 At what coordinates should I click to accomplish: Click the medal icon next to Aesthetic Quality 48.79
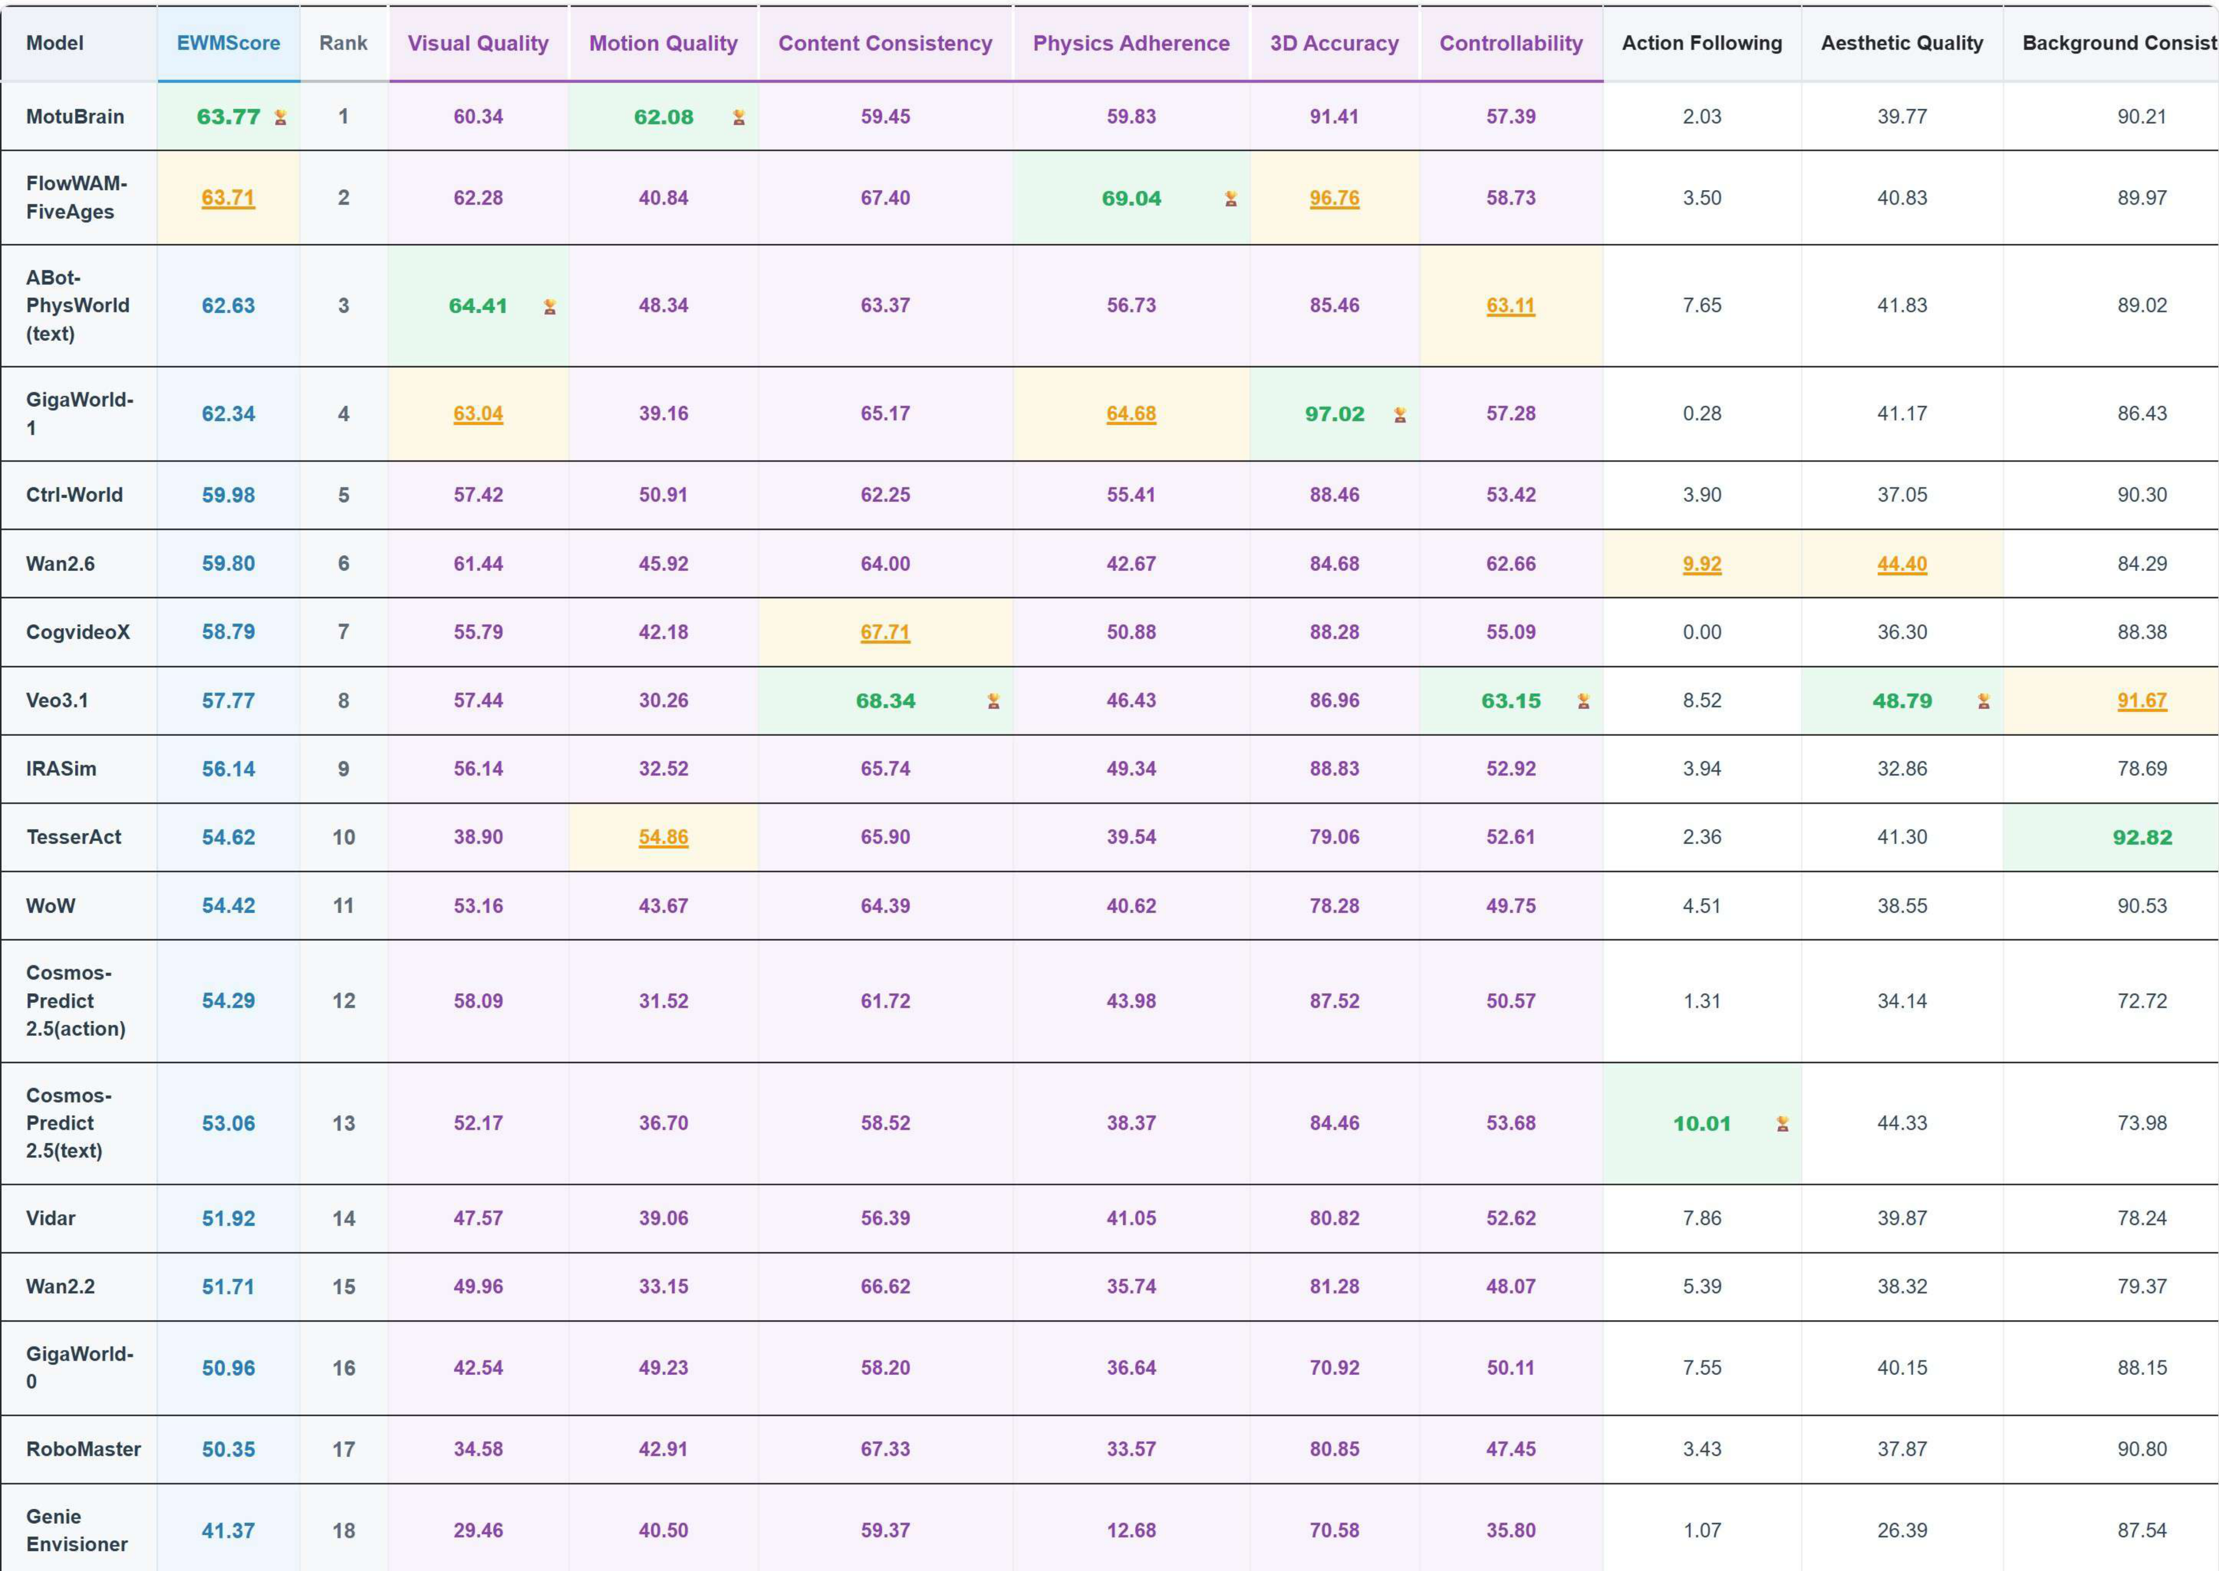[x=1984, y=701]
